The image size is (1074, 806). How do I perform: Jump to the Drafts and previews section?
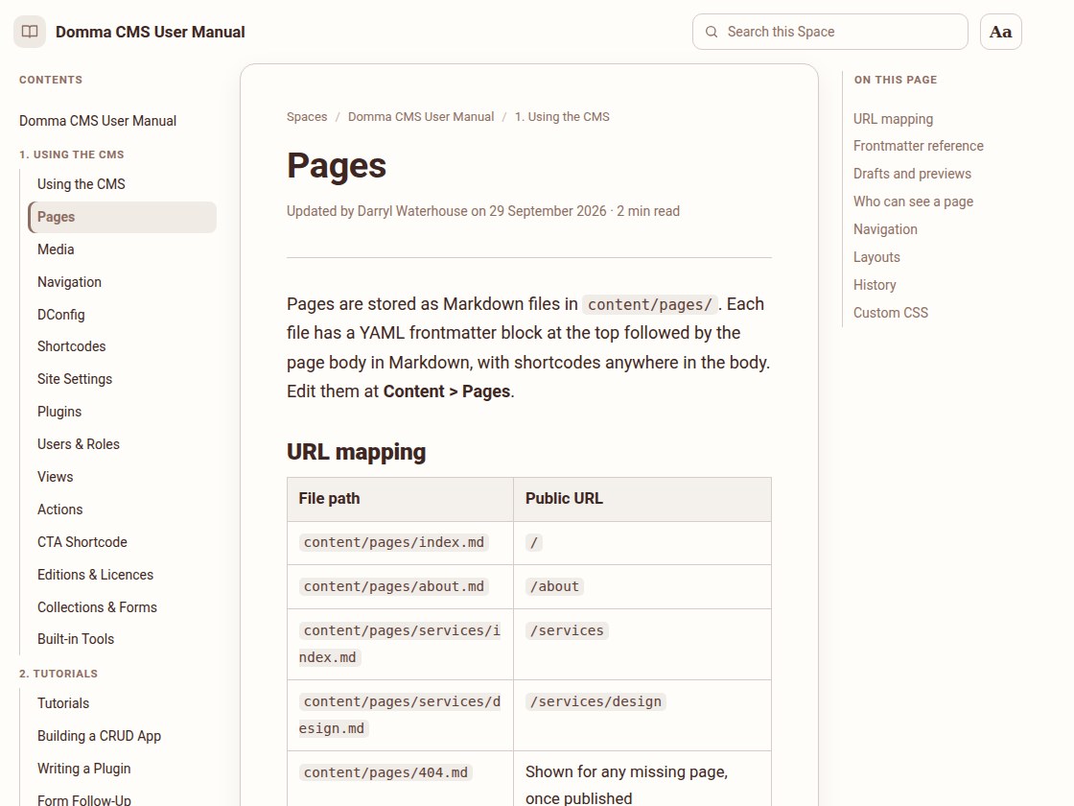point(912,174)
